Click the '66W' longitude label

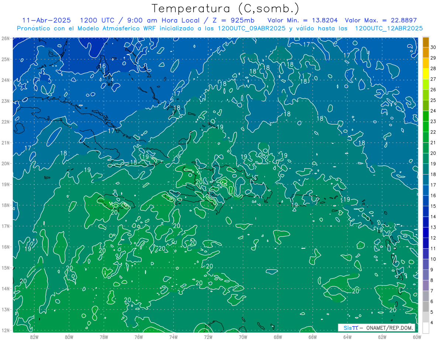coord(313,337)
